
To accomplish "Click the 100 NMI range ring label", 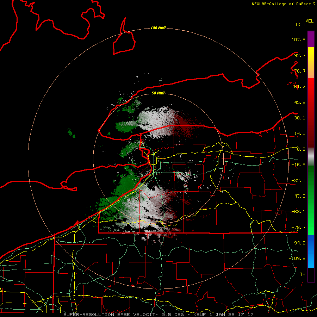I will (158, 28).
